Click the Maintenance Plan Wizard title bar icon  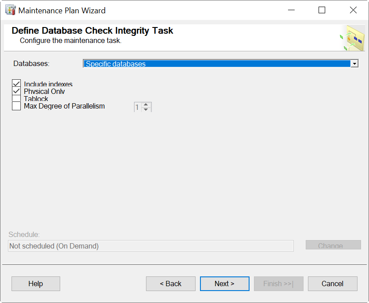(10, 10)
